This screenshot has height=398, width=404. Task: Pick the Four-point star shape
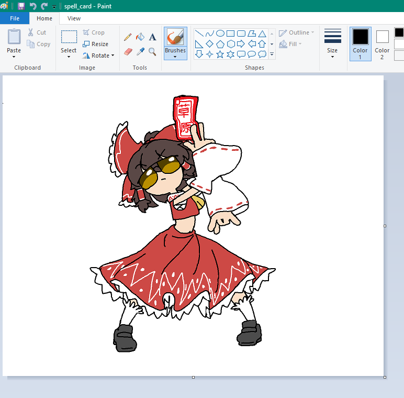(x=210, y=54)
